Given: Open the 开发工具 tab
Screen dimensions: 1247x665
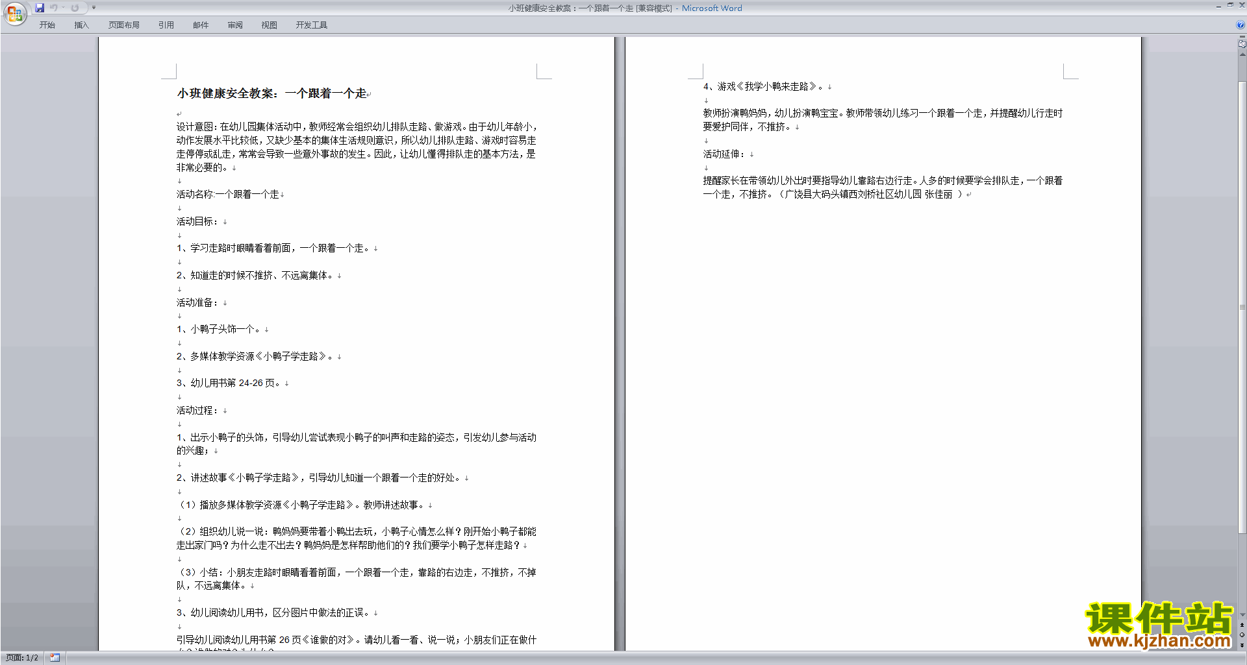Looking at the screenshot, I should point(311,25).
